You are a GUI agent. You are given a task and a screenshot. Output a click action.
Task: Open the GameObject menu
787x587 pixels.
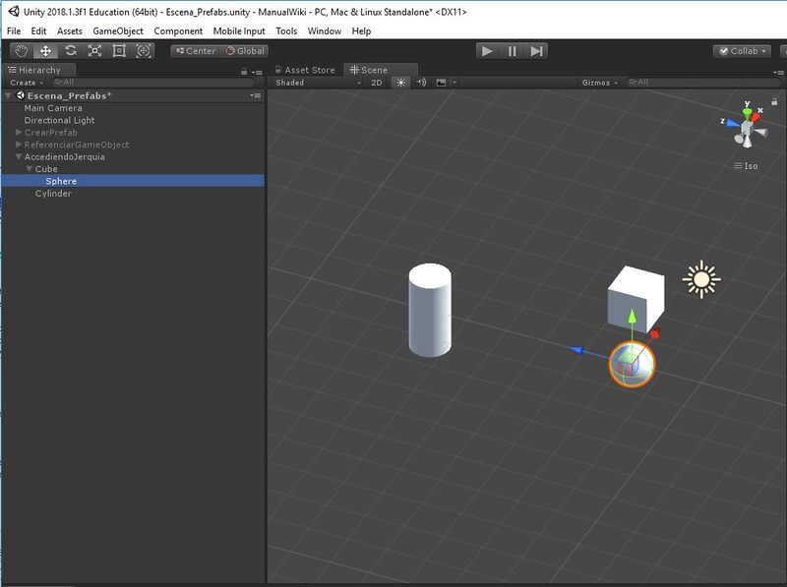118,31
